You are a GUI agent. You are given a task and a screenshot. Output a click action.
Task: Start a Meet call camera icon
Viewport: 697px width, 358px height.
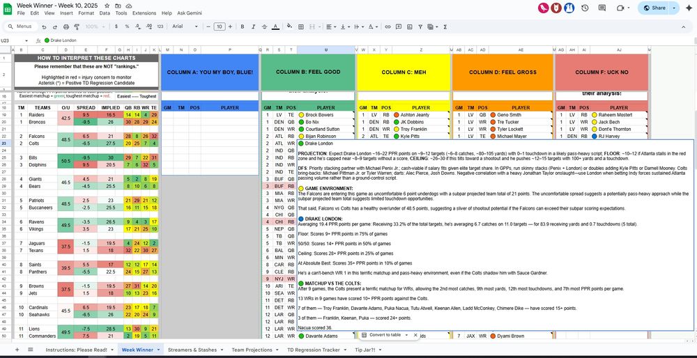pos(620,8)
